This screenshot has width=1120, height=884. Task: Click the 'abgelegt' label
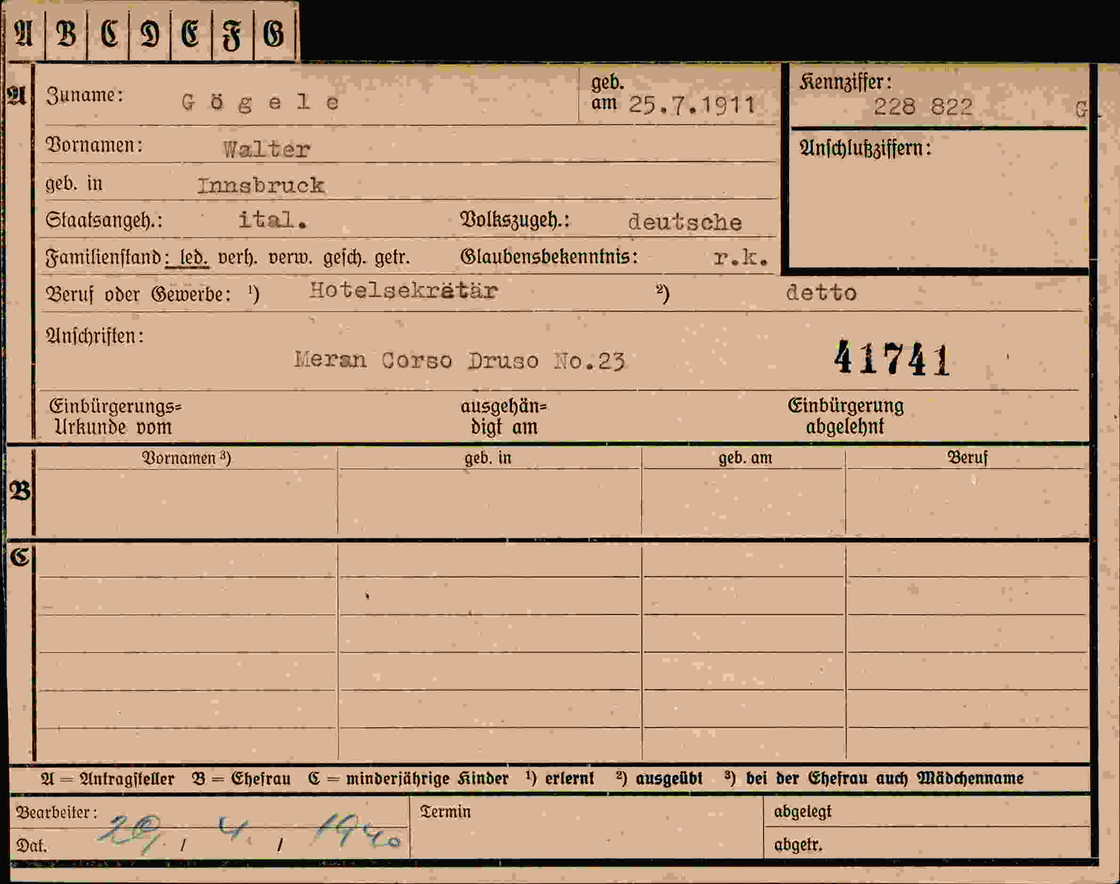(802, 811)
